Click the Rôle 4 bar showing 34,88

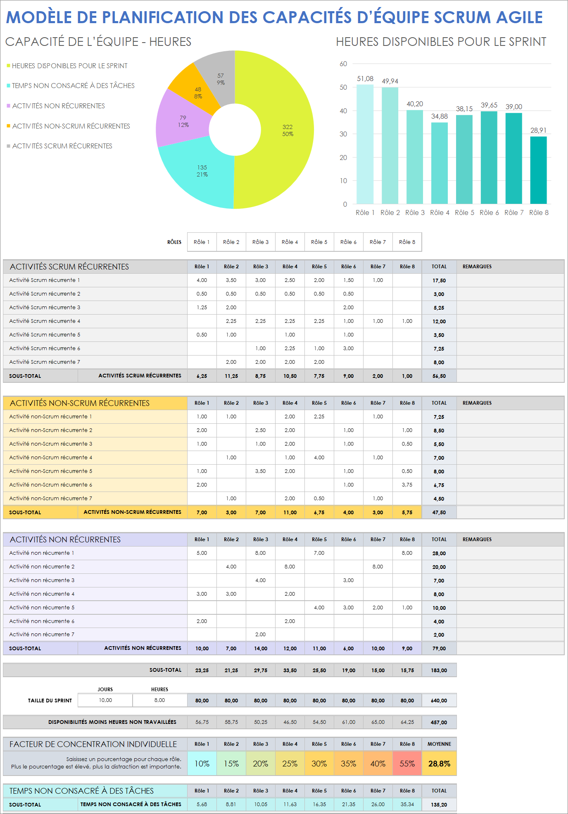tap(440, 163)
